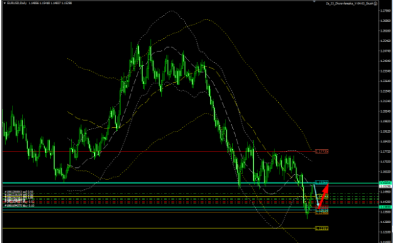Click the buy 0.10 order label at bottom

[x=19, y=206]
